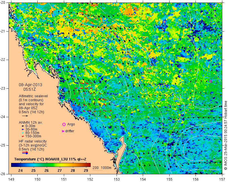The height and width of the screenshot is (182, 228).
Task: Click the latitude axis label -21
Action: click(3, 31)
